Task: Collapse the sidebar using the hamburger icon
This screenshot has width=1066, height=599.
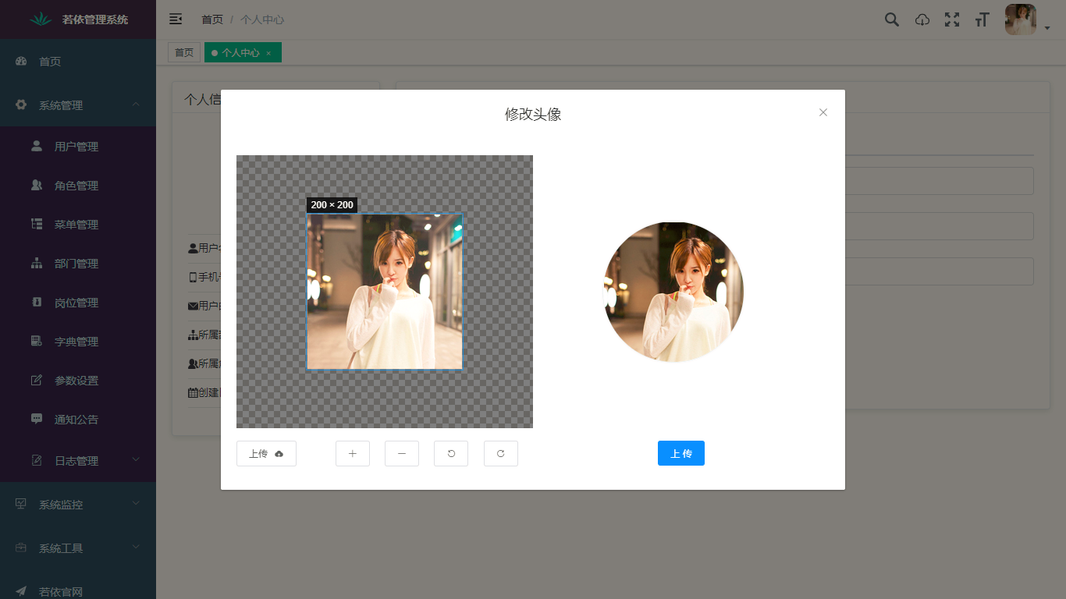Action: click(176, 19)
